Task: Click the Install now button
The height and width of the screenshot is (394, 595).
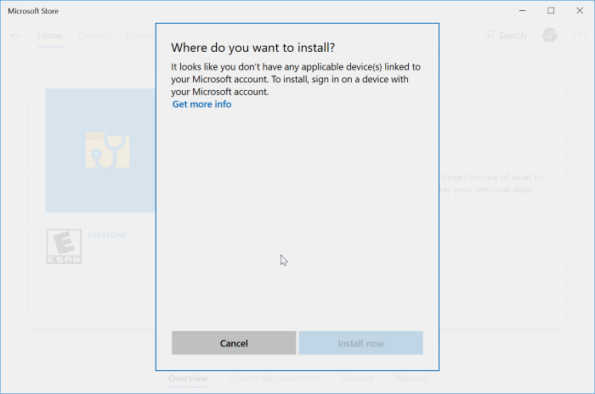Action: pos(360,343)
